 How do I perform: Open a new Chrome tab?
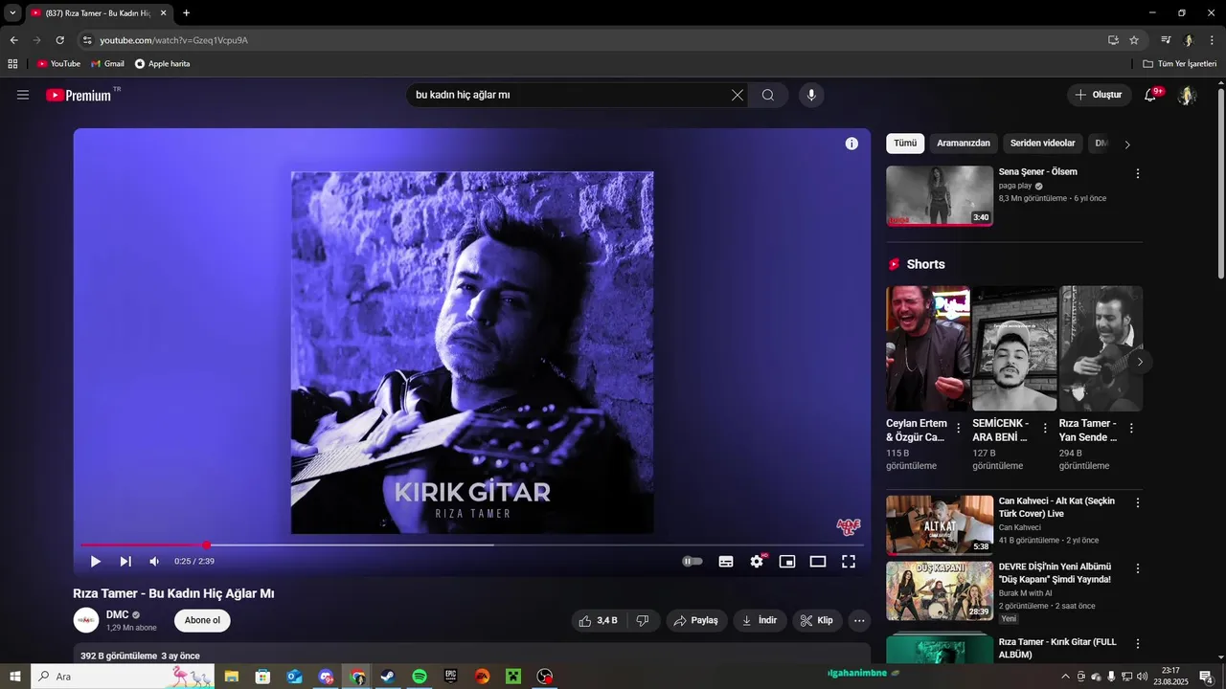pyautogui.click(x=186, y=13)
